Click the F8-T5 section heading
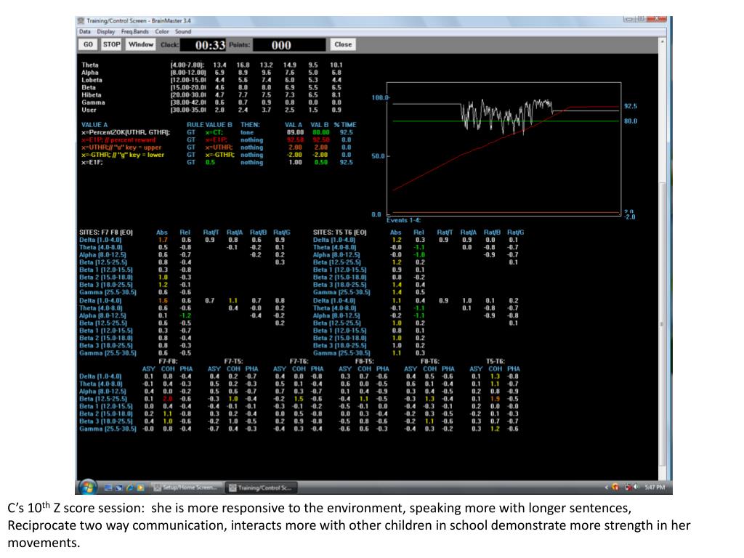The height and width of the screenshot is (558, 744). click(365, 362)
